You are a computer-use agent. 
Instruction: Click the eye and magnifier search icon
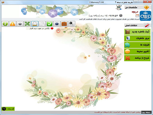72,24
